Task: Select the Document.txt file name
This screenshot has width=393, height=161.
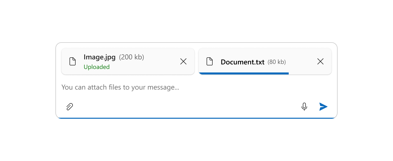Action: (243, 62)
